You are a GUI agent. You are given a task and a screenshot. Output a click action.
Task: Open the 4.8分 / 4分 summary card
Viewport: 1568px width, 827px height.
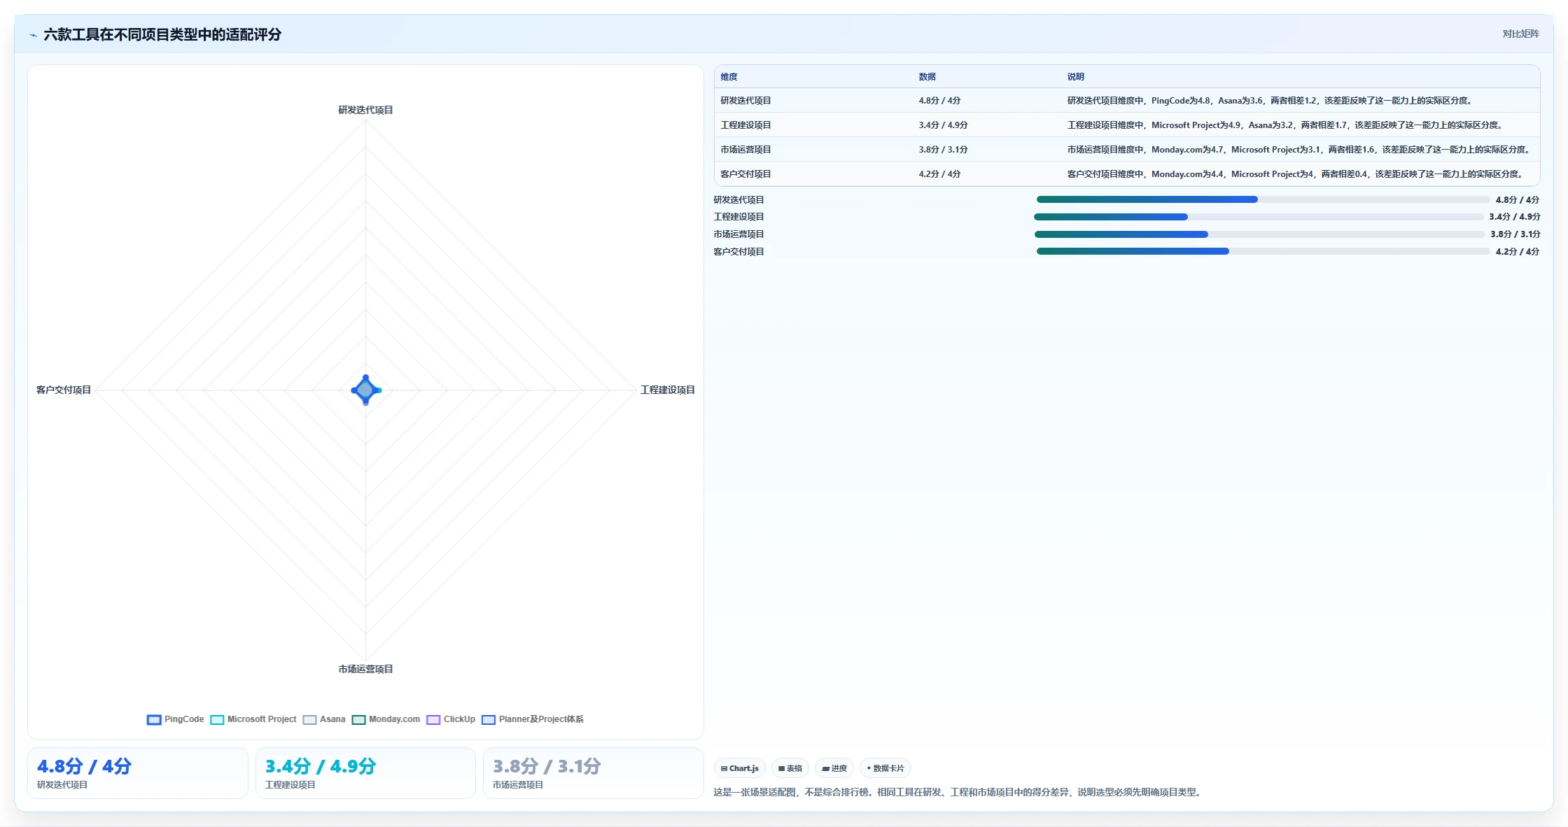click(138, 773)
